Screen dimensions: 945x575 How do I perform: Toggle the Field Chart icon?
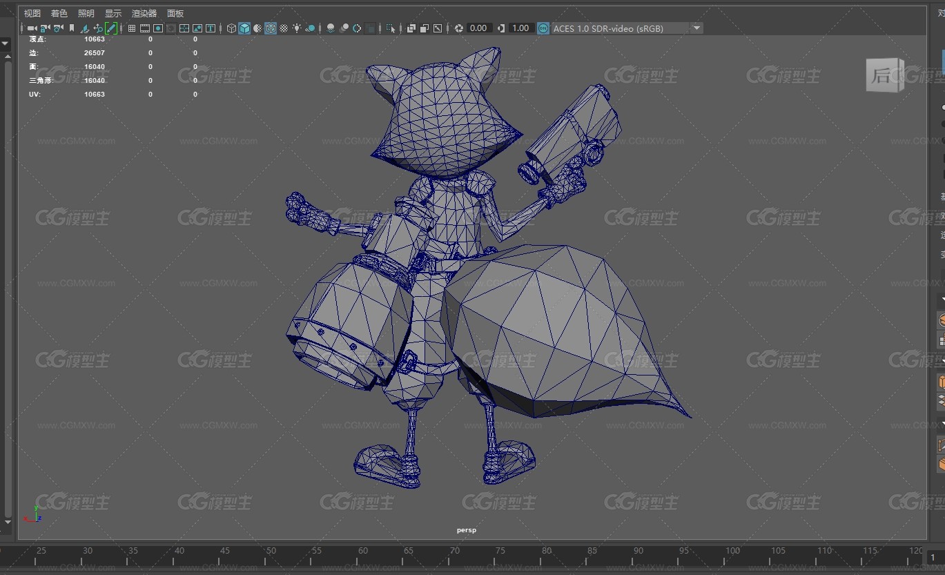coord(184,28)
